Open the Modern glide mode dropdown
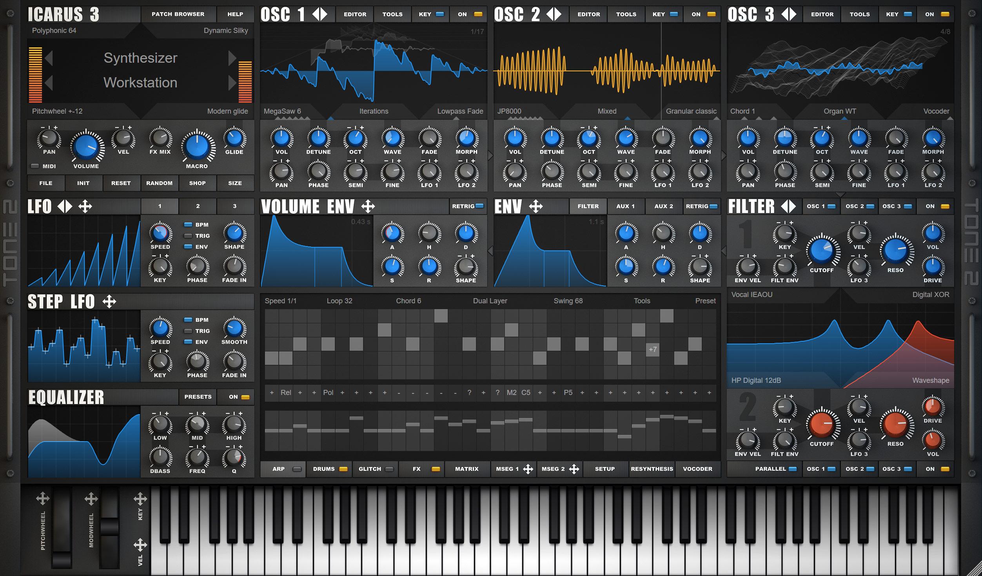This screenshot has height=576, width=982. 227,111
